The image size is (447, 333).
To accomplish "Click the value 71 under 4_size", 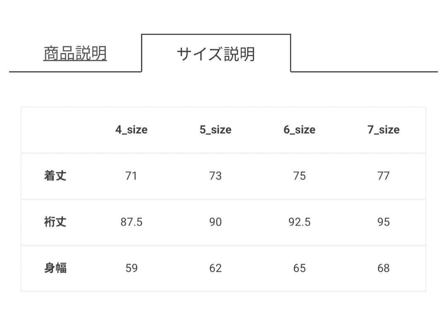I will point(131,176).
